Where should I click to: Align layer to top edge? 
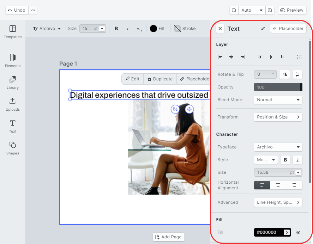(x=259, y=57)
